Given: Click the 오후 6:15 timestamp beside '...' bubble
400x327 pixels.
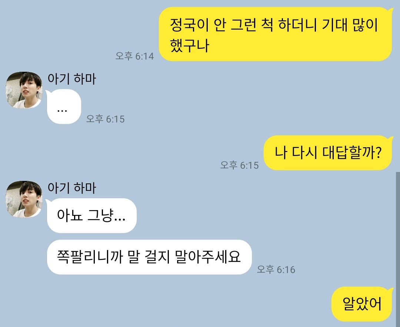Looking at the screenshot, I should coord(105,119).
